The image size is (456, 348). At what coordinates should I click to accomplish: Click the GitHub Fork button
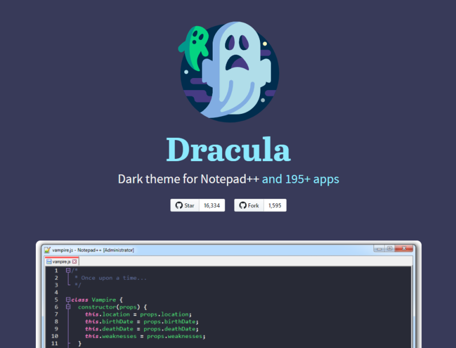point(249,206)
